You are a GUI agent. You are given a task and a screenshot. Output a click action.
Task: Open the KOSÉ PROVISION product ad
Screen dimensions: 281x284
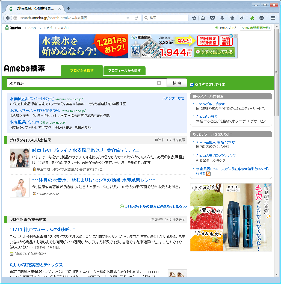tap(231, 217)
